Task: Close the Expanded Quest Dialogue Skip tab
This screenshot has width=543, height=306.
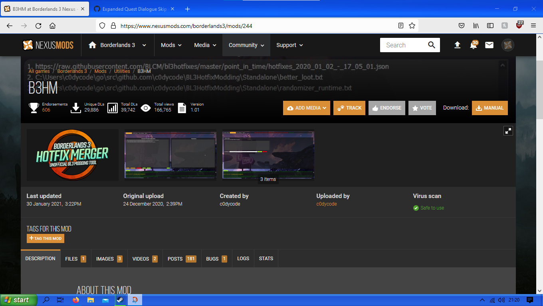Action: click(x=172, y=9)
